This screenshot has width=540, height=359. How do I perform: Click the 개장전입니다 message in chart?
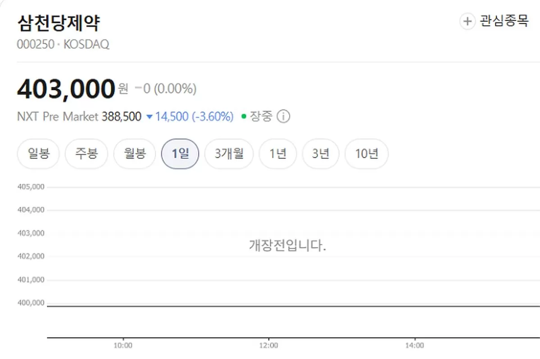(x=287, y=246)
